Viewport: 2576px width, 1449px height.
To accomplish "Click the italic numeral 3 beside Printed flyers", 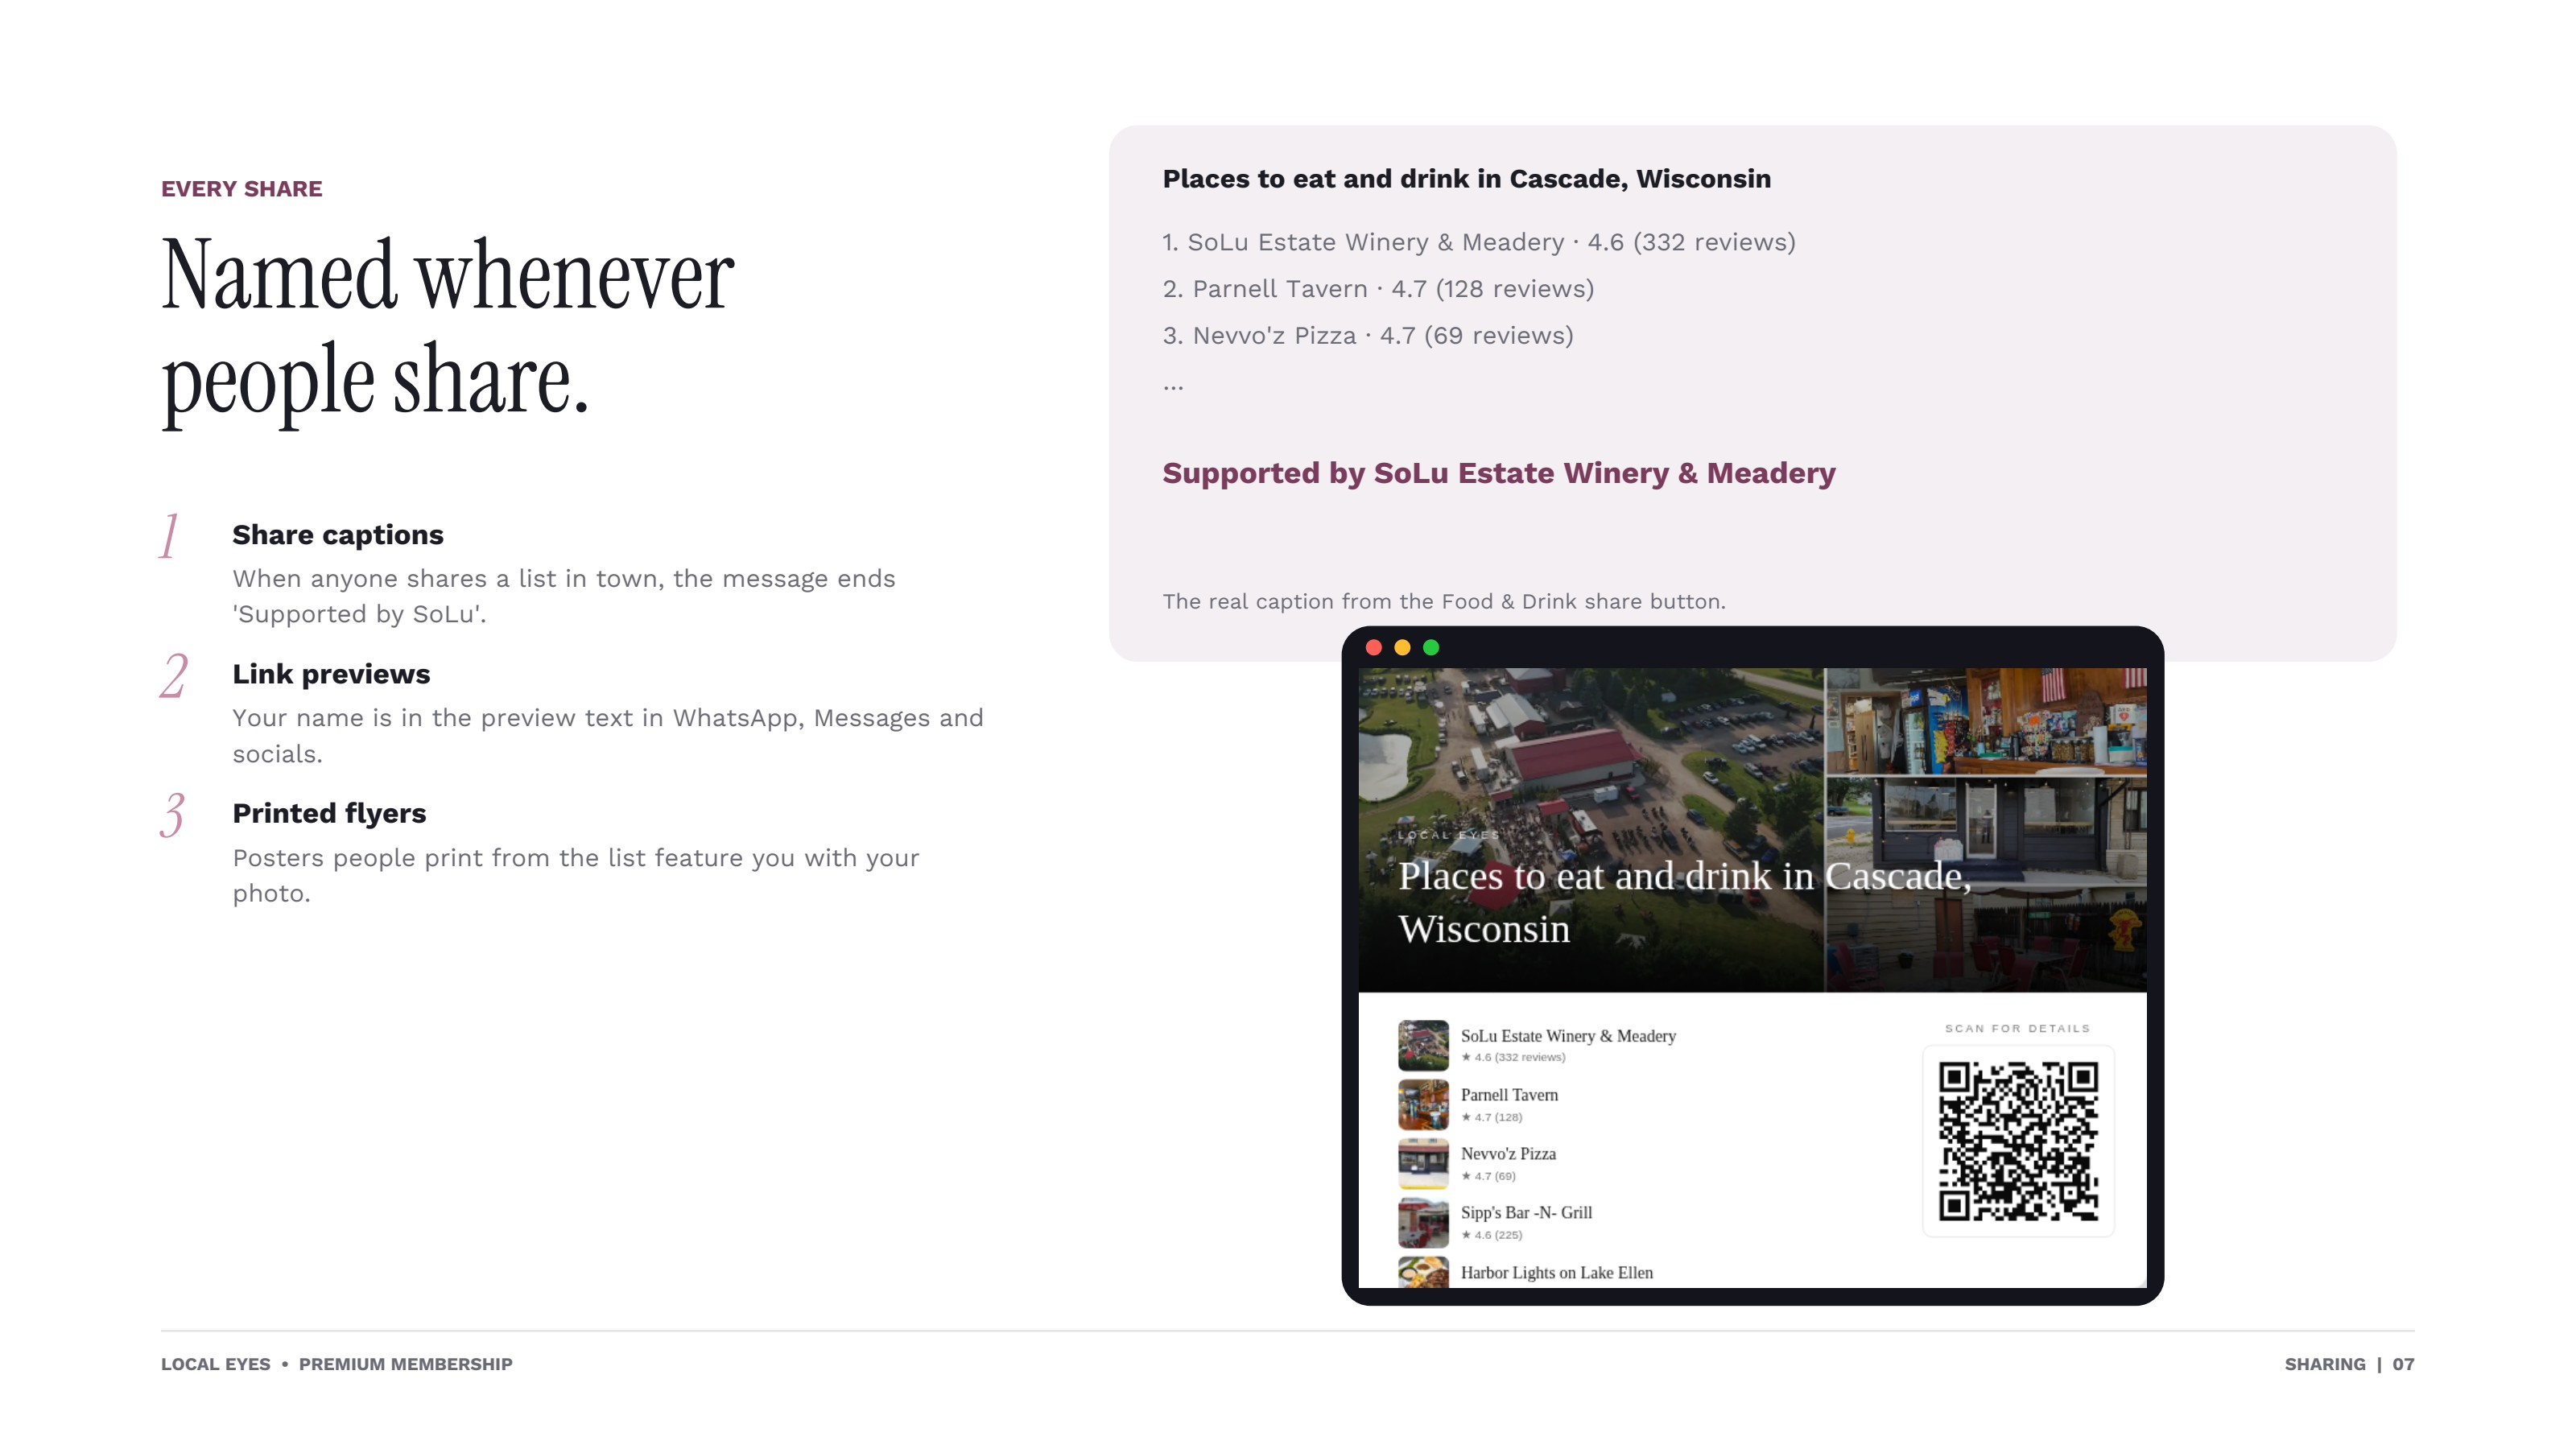I will tap(172, 815).
